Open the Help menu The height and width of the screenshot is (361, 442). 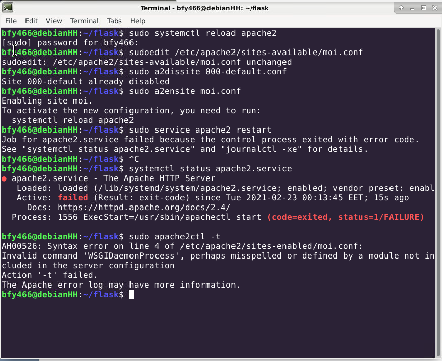[138, 21]
